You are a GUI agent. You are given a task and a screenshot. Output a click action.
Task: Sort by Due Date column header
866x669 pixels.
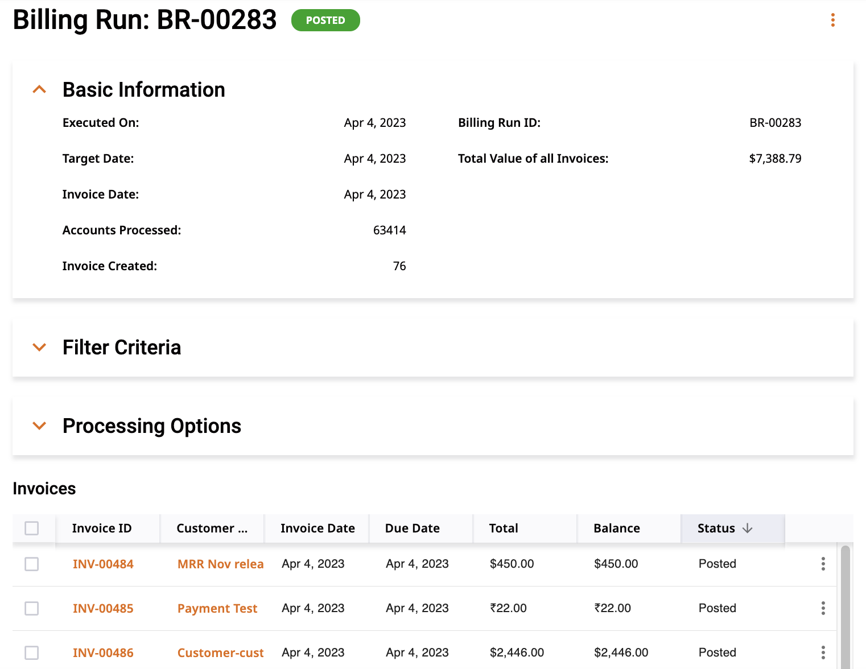click(421, 528)
